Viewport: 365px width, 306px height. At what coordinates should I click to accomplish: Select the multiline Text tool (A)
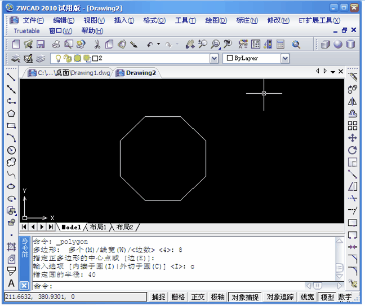(x=11, y=283)
